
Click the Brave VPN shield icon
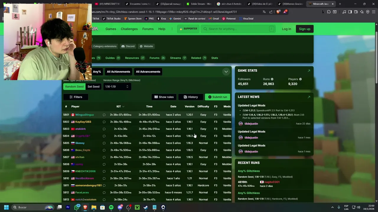coord(368,12)
